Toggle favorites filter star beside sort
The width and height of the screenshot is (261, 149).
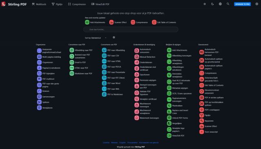point(114,38)
